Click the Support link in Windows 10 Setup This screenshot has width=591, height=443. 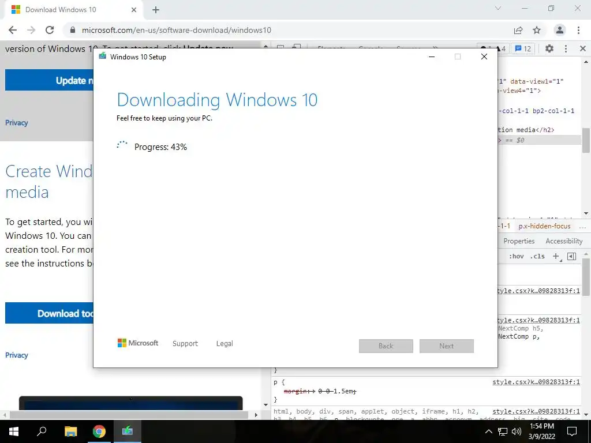coord(185,344)
